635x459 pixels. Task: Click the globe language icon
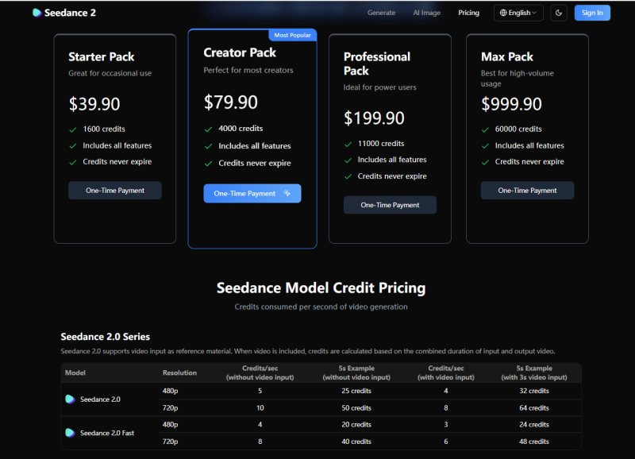coord(502,13)
